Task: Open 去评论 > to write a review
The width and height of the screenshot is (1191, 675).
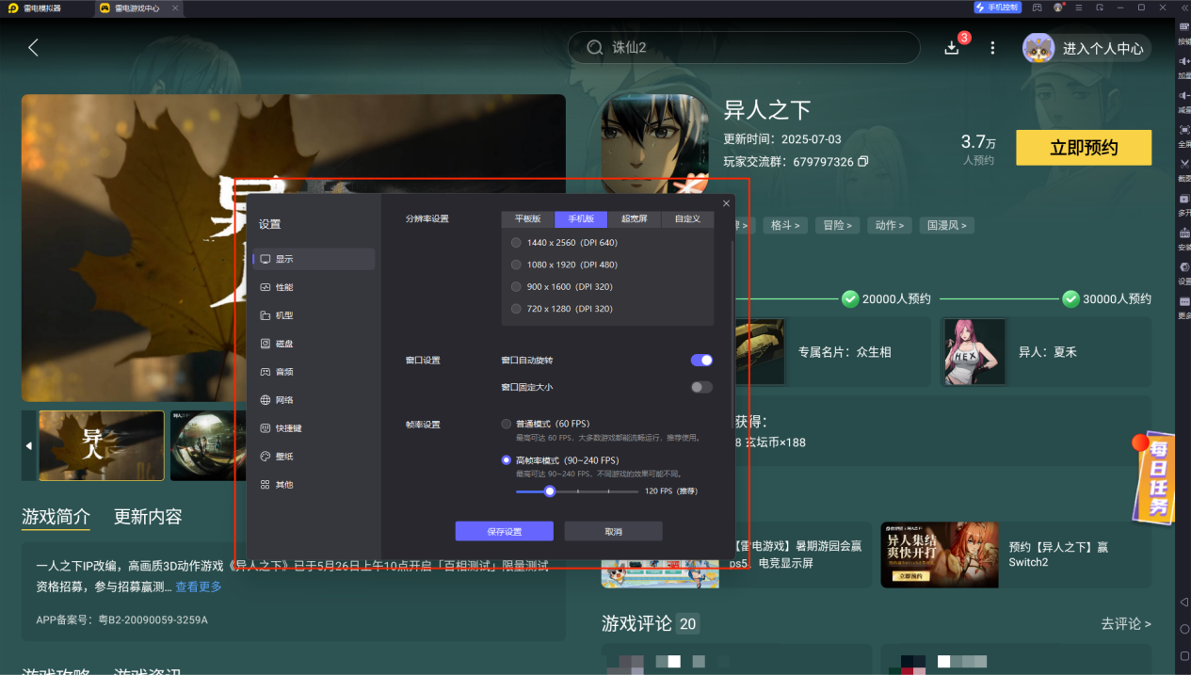Action: pyautogui.click(x=1126, y=624)
